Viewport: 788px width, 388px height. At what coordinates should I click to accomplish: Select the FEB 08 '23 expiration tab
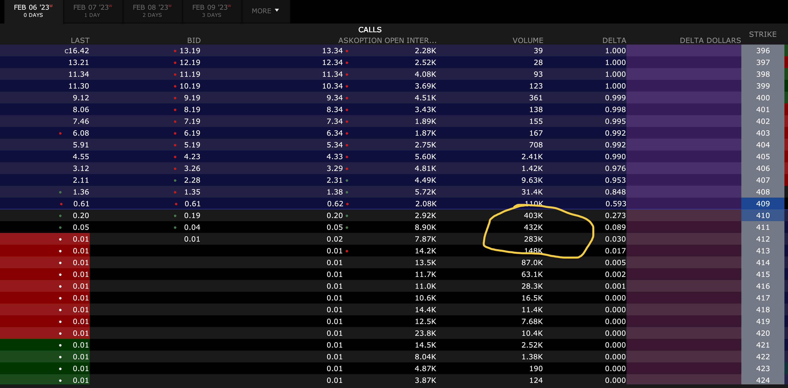pyautogui.click(x=152, y=11)
